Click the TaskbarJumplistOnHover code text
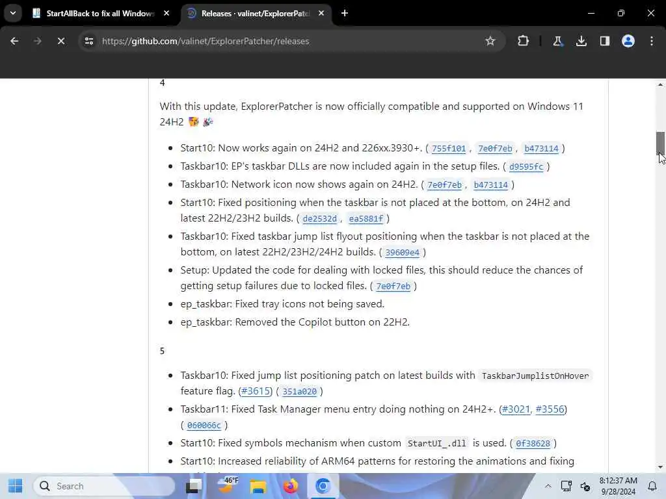This screenshot has height=499, width=666. pos(535,376)
